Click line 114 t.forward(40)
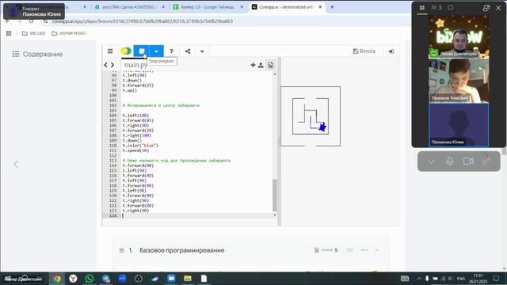Screen dimensions: 507x285 (138, 165)
